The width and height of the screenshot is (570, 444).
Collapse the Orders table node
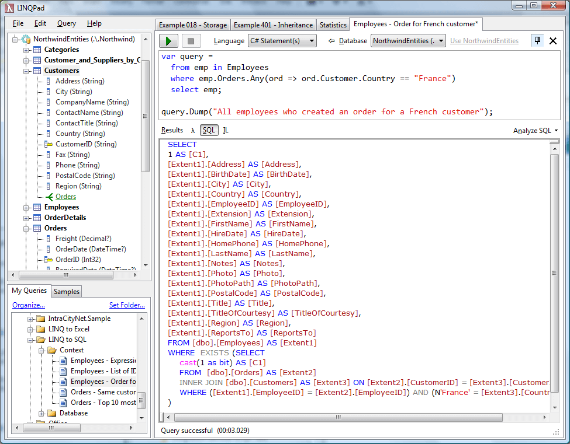(x=26, y=229)
